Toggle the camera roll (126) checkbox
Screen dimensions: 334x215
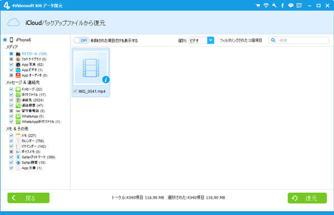pos(11,53)
